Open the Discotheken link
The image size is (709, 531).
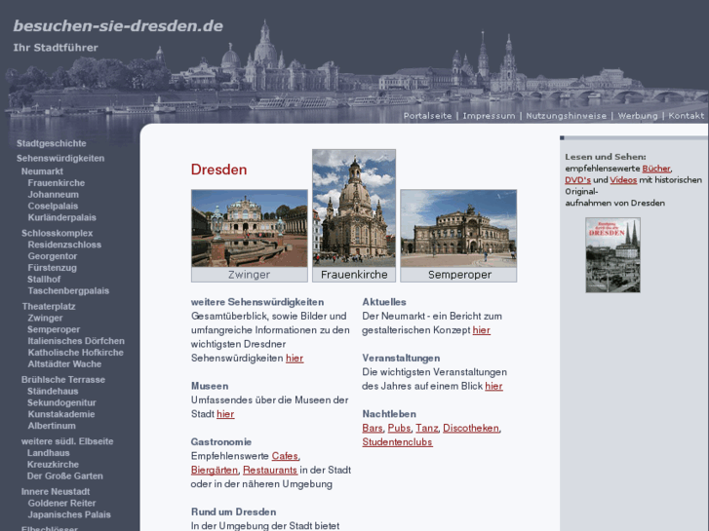click(471, 429)
